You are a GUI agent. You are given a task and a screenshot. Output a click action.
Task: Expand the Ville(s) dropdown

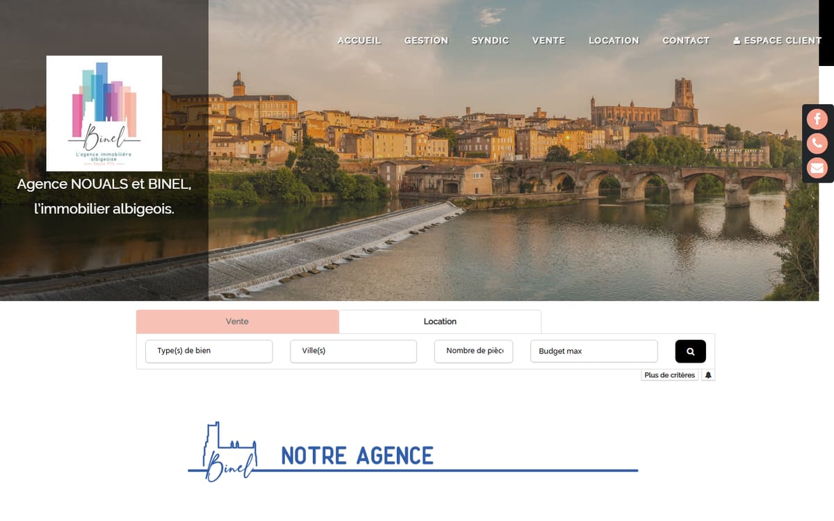(353, 351)
